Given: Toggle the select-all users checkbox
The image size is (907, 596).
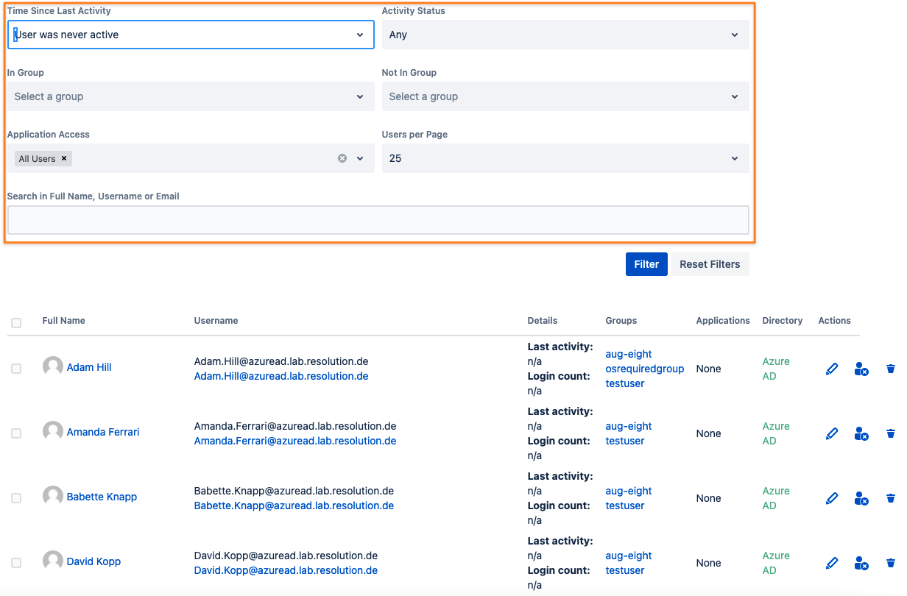Looking at the screenshot, I should pyautogui.click(x=16, y=323).
